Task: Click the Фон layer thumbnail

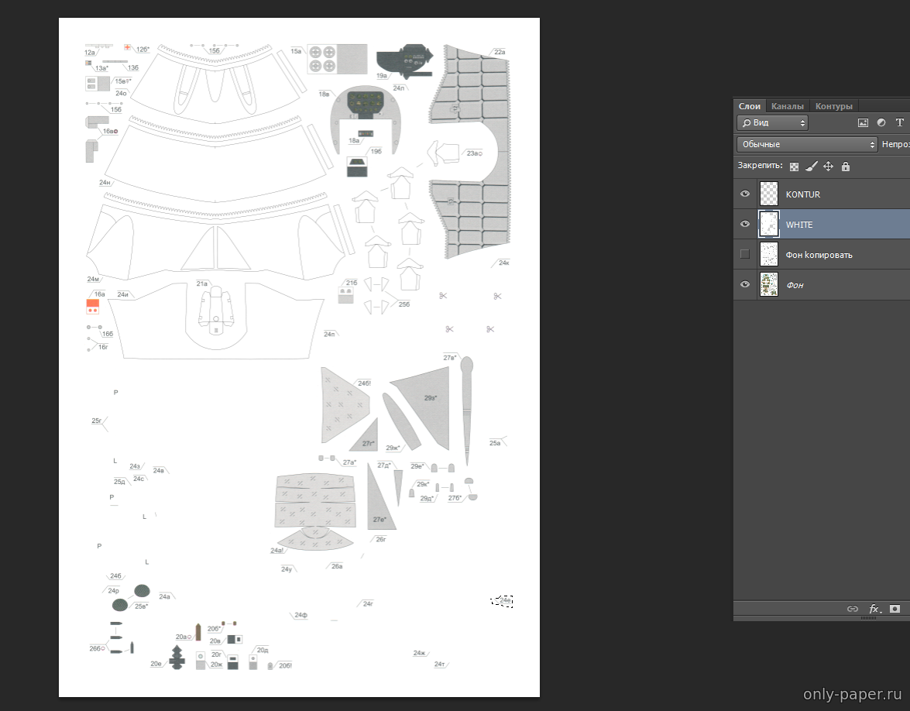Action: (769, 284)
